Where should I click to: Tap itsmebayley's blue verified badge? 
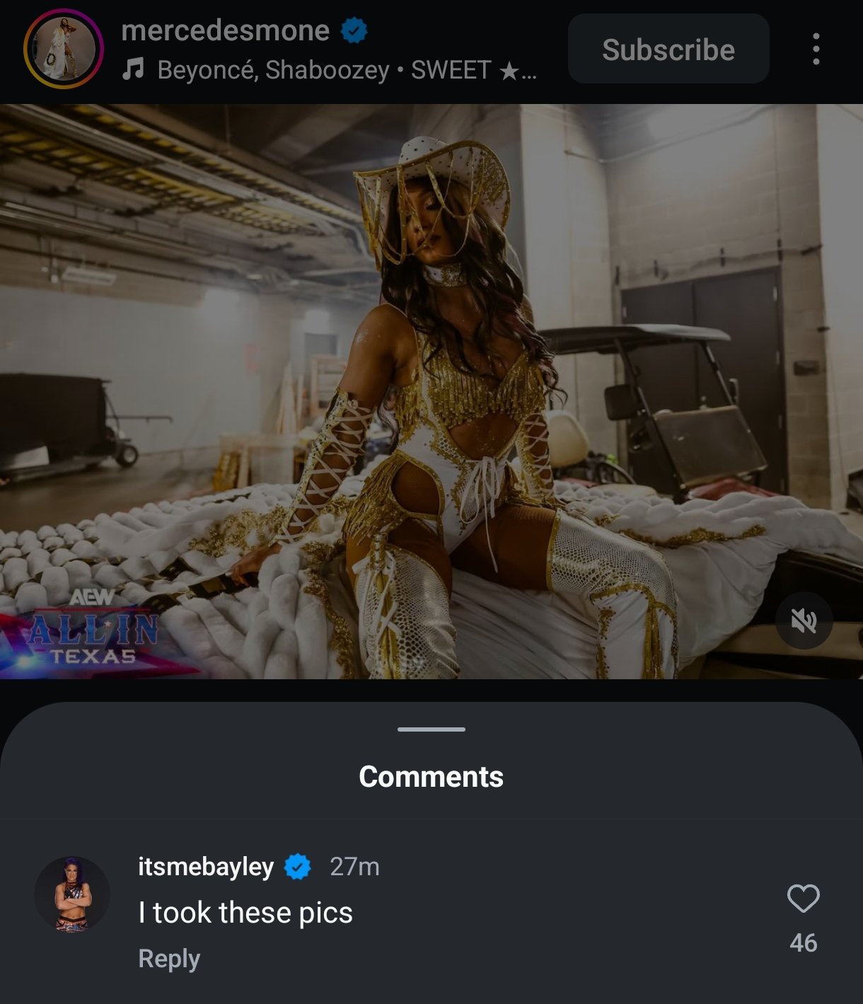pyautogui.click(x=298, y=866)
